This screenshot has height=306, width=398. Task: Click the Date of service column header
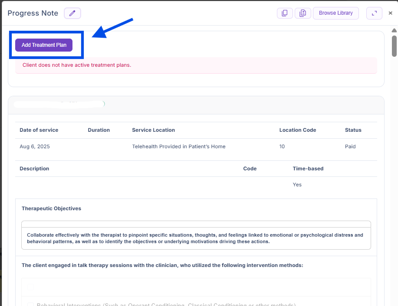click(x=39, y=130)
